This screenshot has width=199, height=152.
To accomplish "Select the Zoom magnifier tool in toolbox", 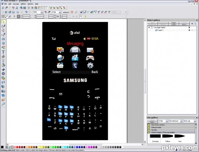I will [x=3, y=104].
